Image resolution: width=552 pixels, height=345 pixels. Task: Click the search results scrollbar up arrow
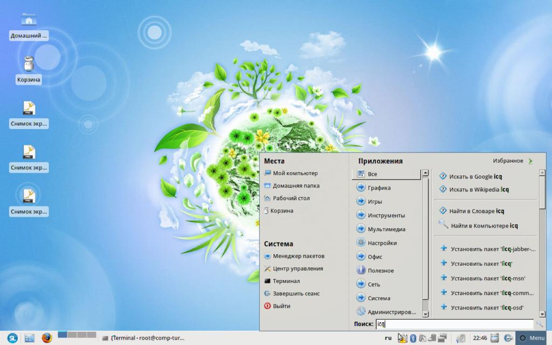tap(542, 173)
